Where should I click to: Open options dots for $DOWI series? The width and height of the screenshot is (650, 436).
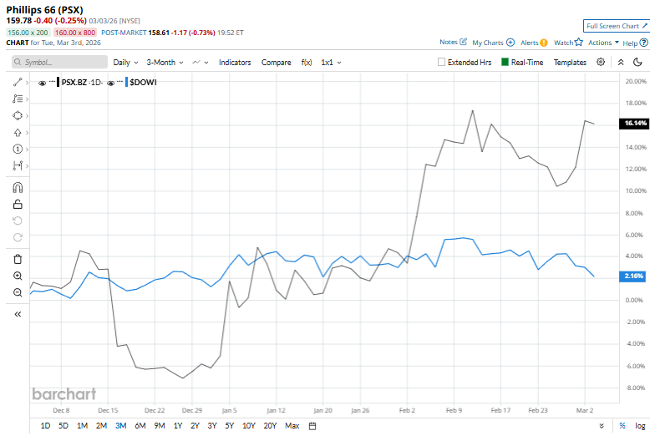click(119, 82)
